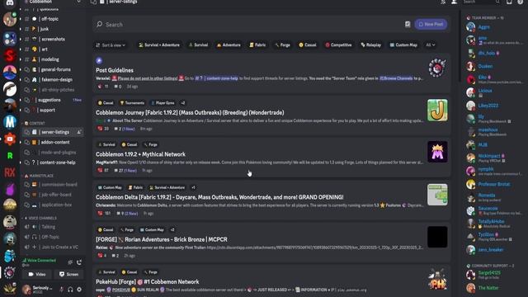The height and width of the screenshot is (297, 528).
Task: Open the red S server icon
Action: click(10, 55)
